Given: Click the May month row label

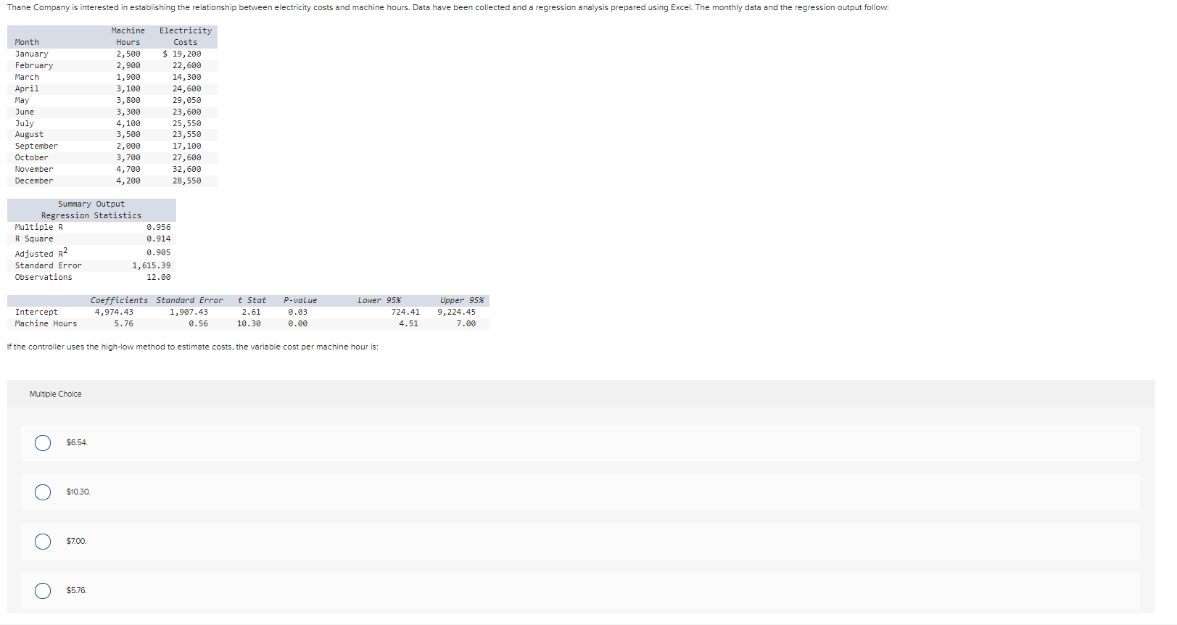Looking at the screenshot, I should 22,101.
